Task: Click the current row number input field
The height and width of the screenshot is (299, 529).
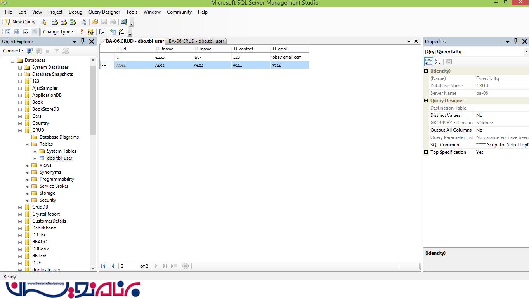Action: click(128, 266)
